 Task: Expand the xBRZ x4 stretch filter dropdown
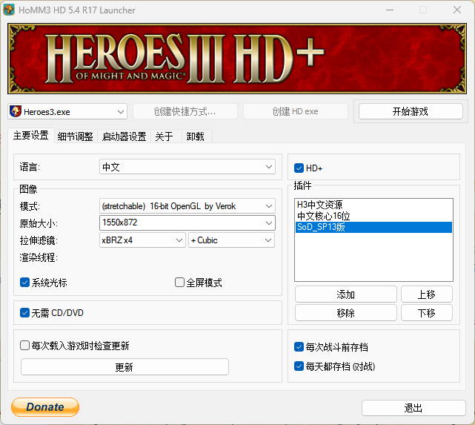tap(142, 240)
